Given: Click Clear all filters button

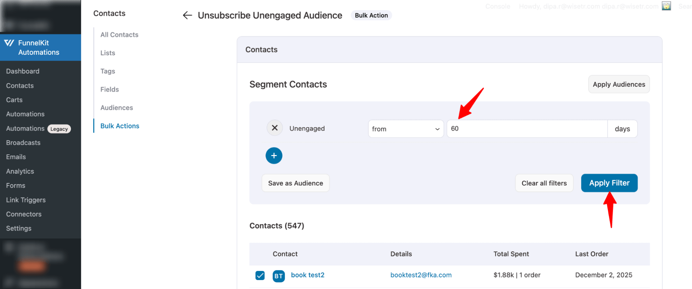Looking at the screenshot, I should (x=544, y=183).
